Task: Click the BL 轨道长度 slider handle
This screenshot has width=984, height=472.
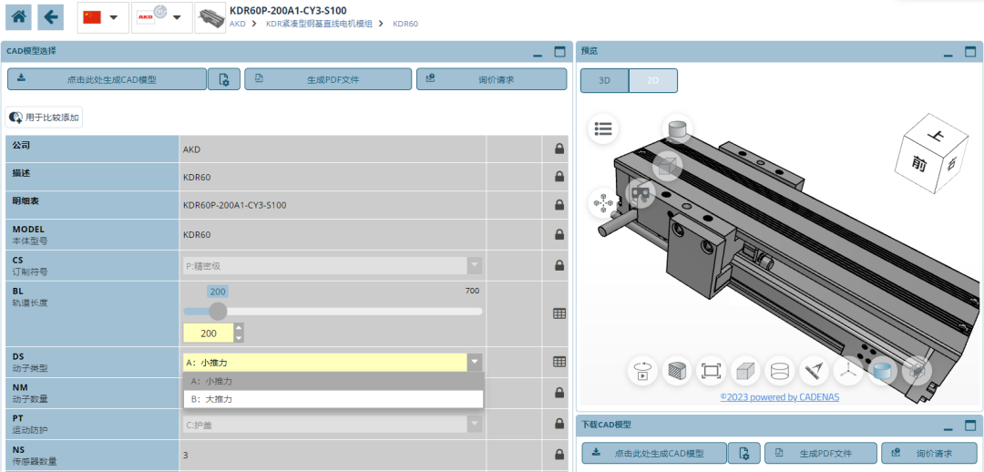Action: [x=218, y=312]
